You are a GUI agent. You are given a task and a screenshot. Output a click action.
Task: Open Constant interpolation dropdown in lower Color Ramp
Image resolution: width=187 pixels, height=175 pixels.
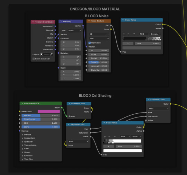(x=136, y=137)
